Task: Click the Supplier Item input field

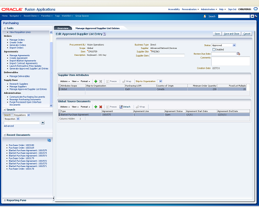Action: pyautogui.click(x=167, y=56)
